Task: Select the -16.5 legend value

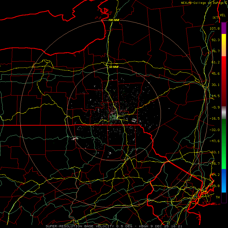Action: pos(215,119)
